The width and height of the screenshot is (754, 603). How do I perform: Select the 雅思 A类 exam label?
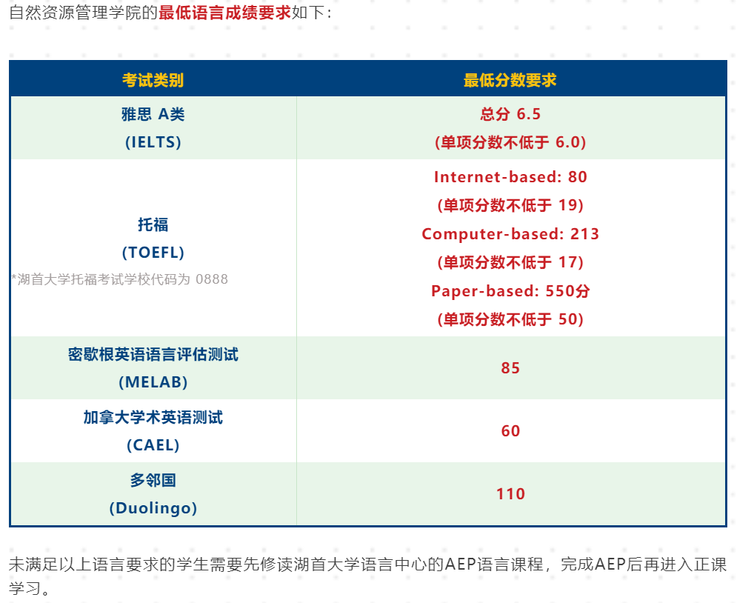153,114
